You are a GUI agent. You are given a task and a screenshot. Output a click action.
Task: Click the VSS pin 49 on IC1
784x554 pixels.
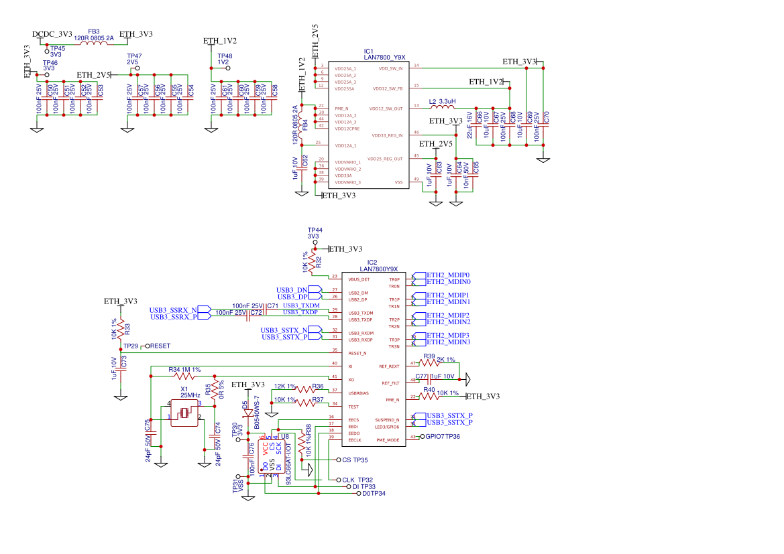416,181
